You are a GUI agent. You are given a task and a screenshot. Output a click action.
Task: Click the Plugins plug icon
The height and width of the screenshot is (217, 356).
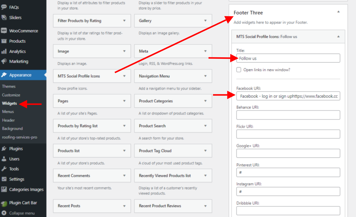point(4,149)
